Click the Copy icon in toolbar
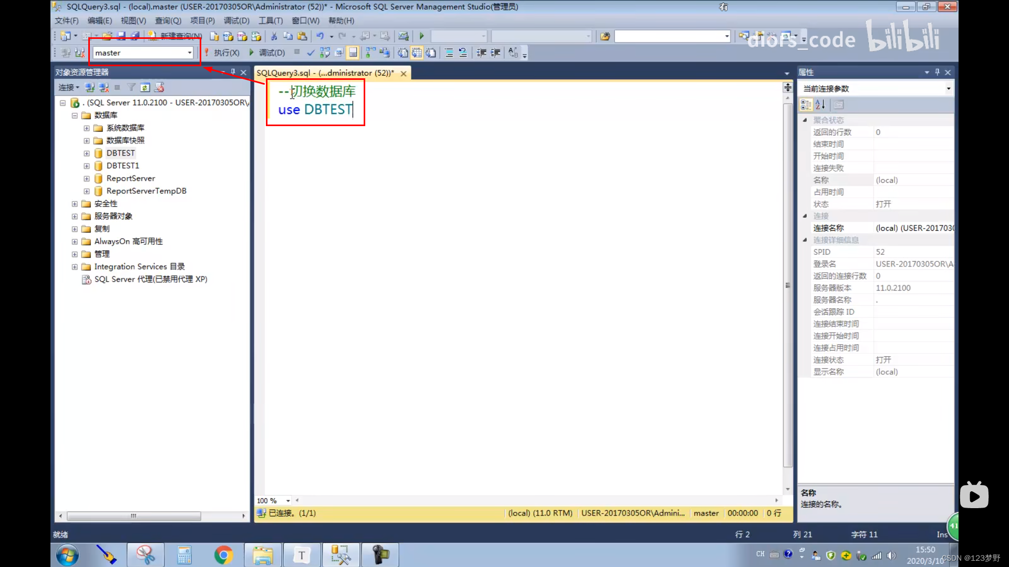The height and width of the screenshot is (567, 1009). click(288, 36)
